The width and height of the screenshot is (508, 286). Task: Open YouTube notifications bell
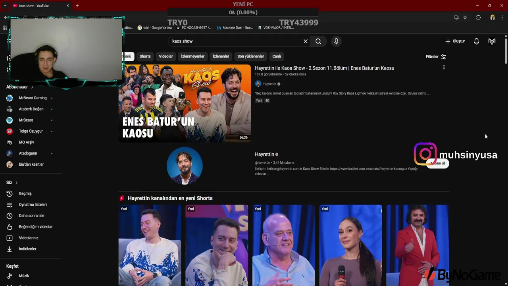(476, 41)
